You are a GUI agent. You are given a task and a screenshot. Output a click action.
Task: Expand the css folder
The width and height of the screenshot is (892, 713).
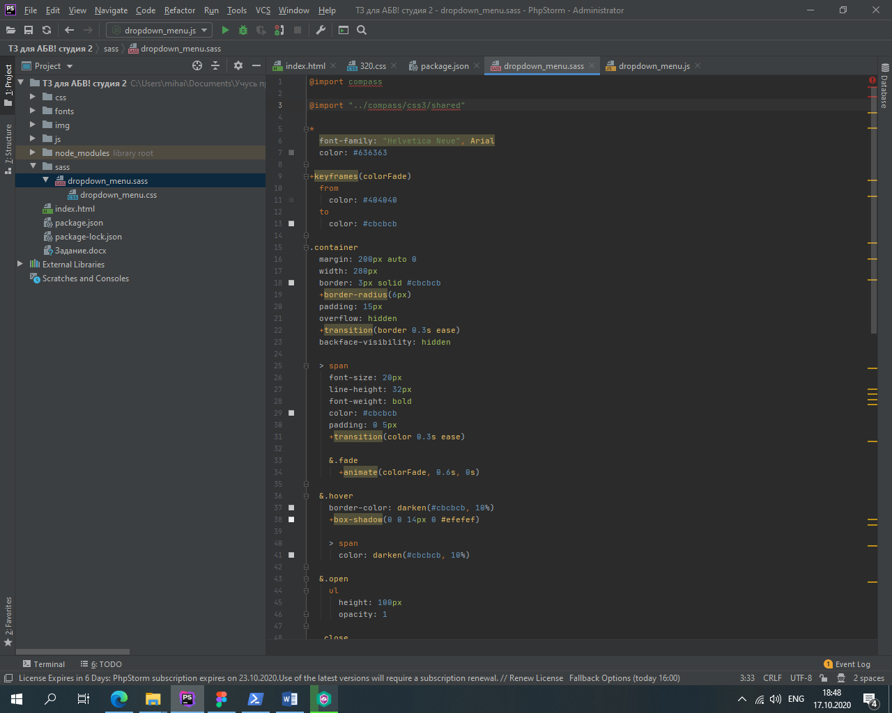(32, 97)
